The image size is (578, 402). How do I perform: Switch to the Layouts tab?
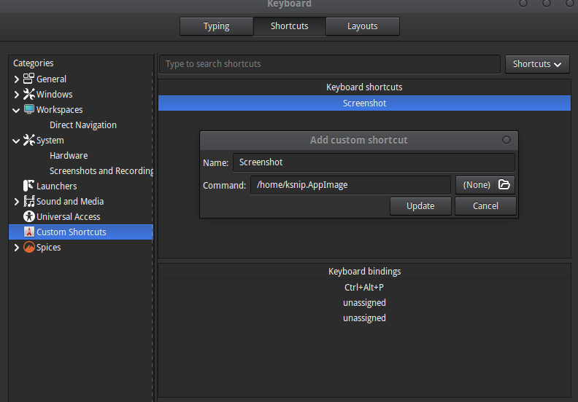362,26
